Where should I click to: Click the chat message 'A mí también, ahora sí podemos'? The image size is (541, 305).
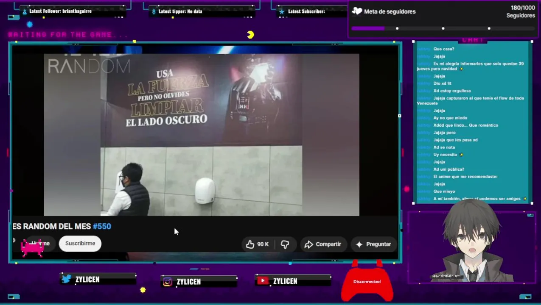pyautogui.click(x=477, y=198)
